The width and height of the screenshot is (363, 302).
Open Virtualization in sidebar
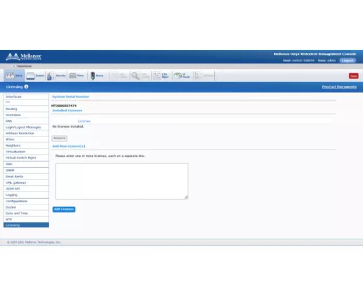(x=26, y=152)
